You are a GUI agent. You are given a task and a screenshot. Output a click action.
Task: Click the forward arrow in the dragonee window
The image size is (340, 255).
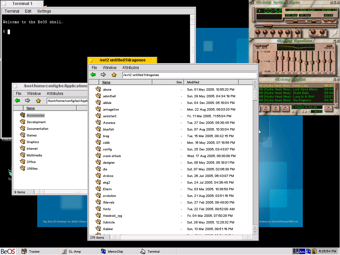click(x=104, y=75)
